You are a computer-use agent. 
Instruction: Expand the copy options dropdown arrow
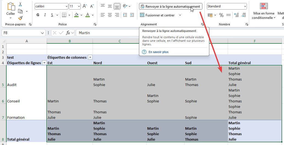pos(27,11)
